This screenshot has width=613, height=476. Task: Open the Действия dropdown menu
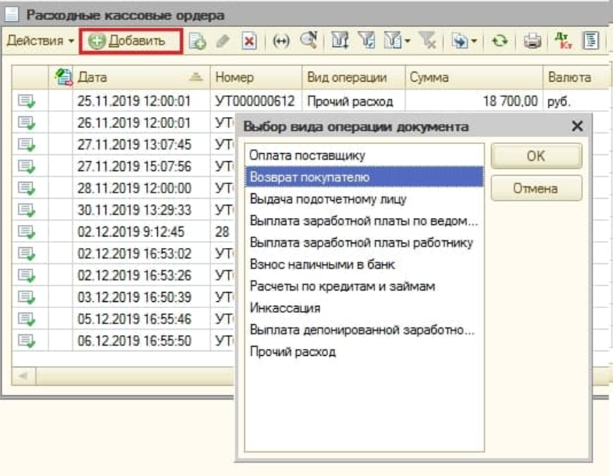(x=40, y=41)
